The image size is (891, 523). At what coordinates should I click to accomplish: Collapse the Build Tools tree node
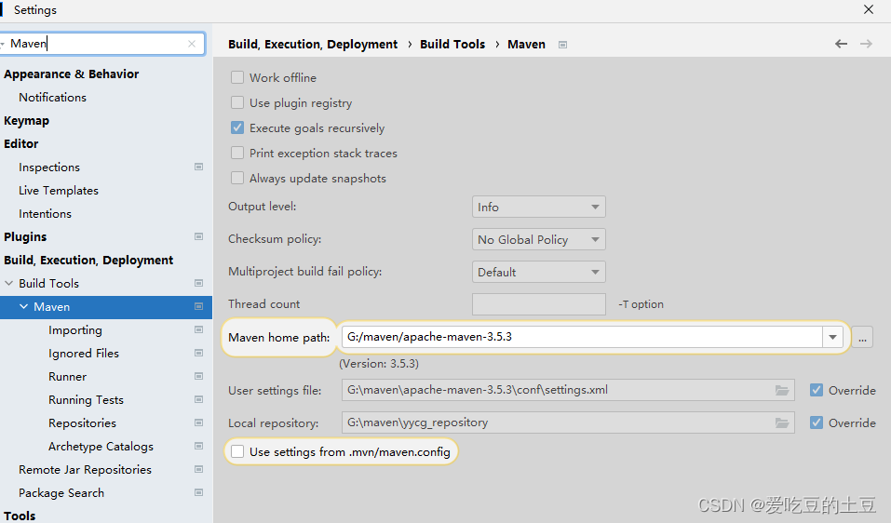(x=9, y=283)
